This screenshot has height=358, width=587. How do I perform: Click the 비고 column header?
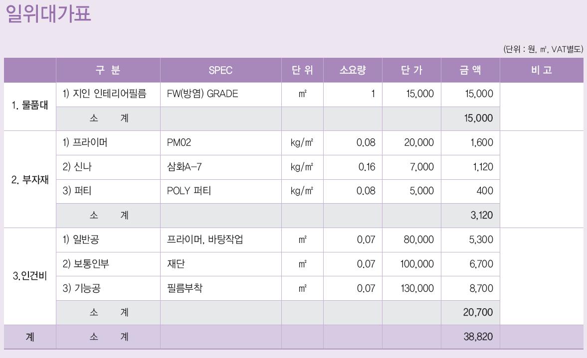click(542, 70)
